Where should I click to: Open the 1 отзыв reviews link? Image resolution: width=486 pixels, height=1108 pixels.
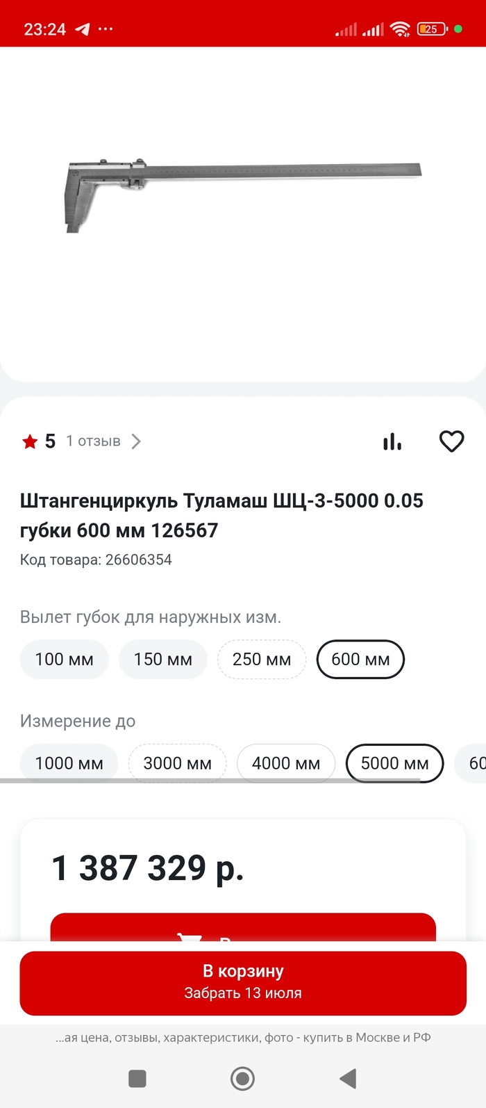click(x=93, y=441)
